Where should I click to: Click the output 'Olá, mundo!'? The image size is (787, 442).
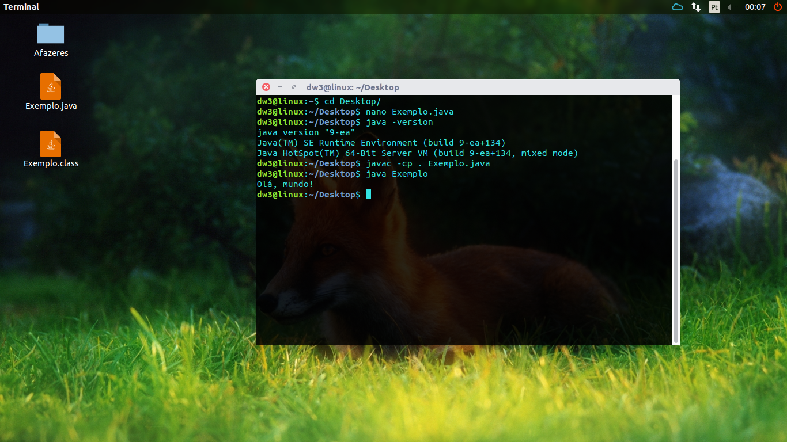(285, 184)
